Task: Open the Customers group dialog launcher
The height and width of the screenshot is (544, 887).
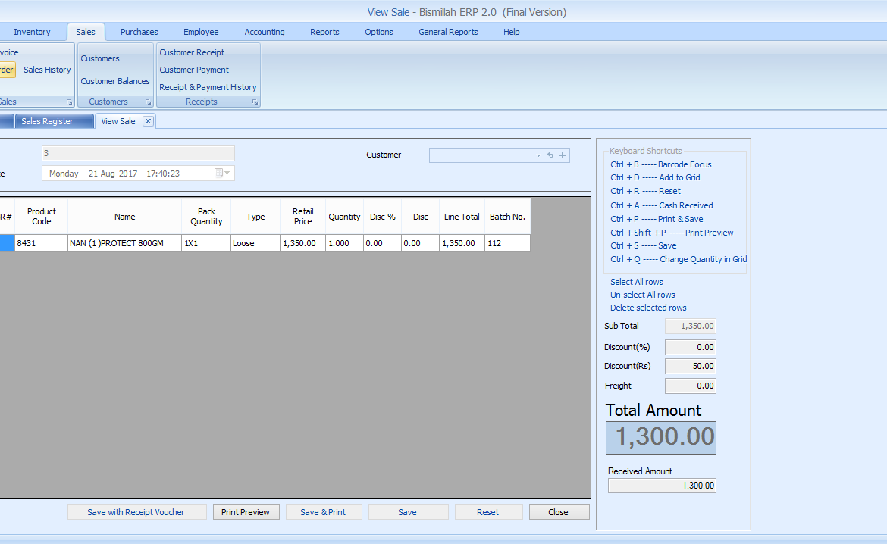Action: click(148, 102)
